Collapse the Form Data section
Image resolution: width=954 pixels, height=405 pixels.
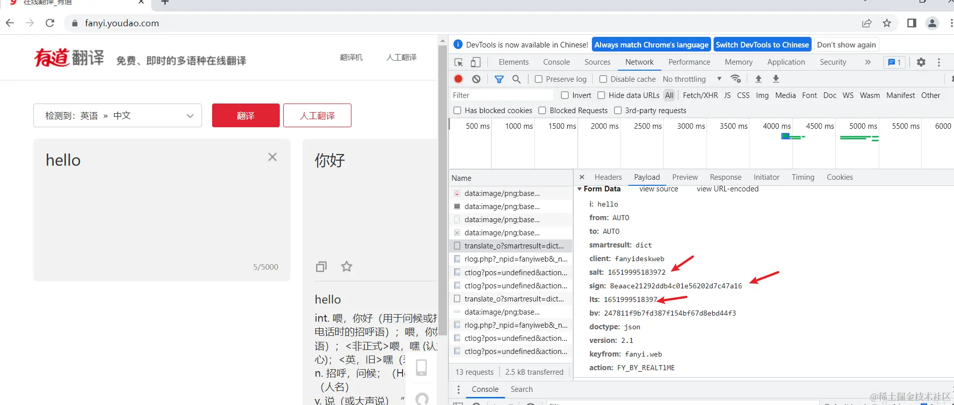click(580, 189)
